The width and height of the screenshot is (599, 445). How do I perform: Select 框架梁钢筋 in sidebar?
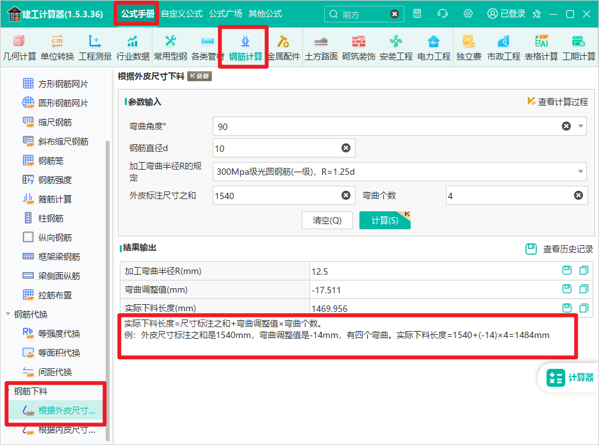[x=52, y=257]
